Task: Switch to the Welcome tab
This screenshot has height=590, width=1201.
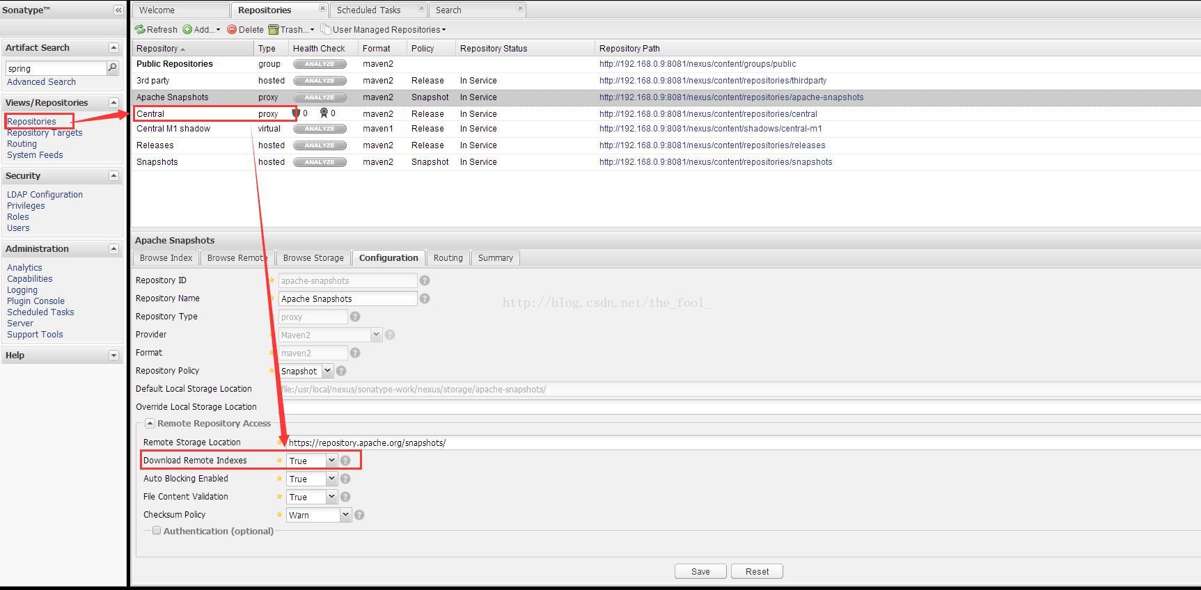Action: [180, 10]
